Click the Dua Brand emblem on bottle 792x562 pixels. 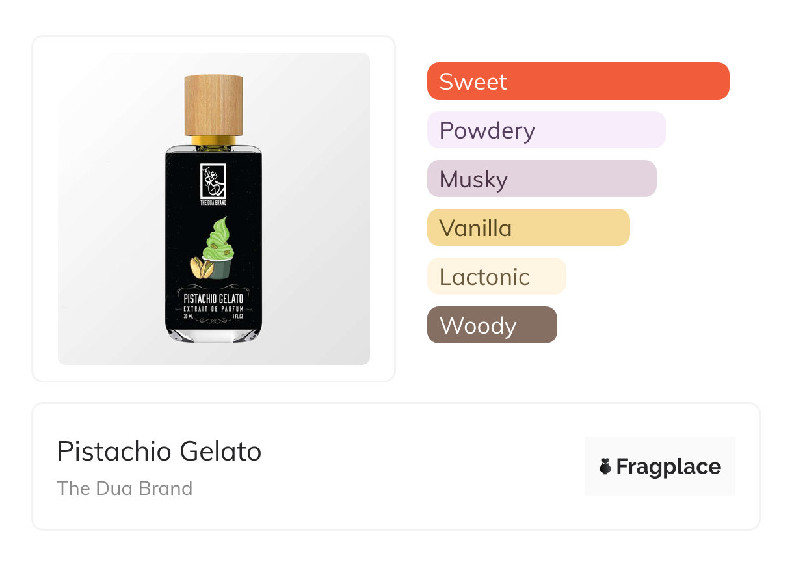tap(213, 181)
